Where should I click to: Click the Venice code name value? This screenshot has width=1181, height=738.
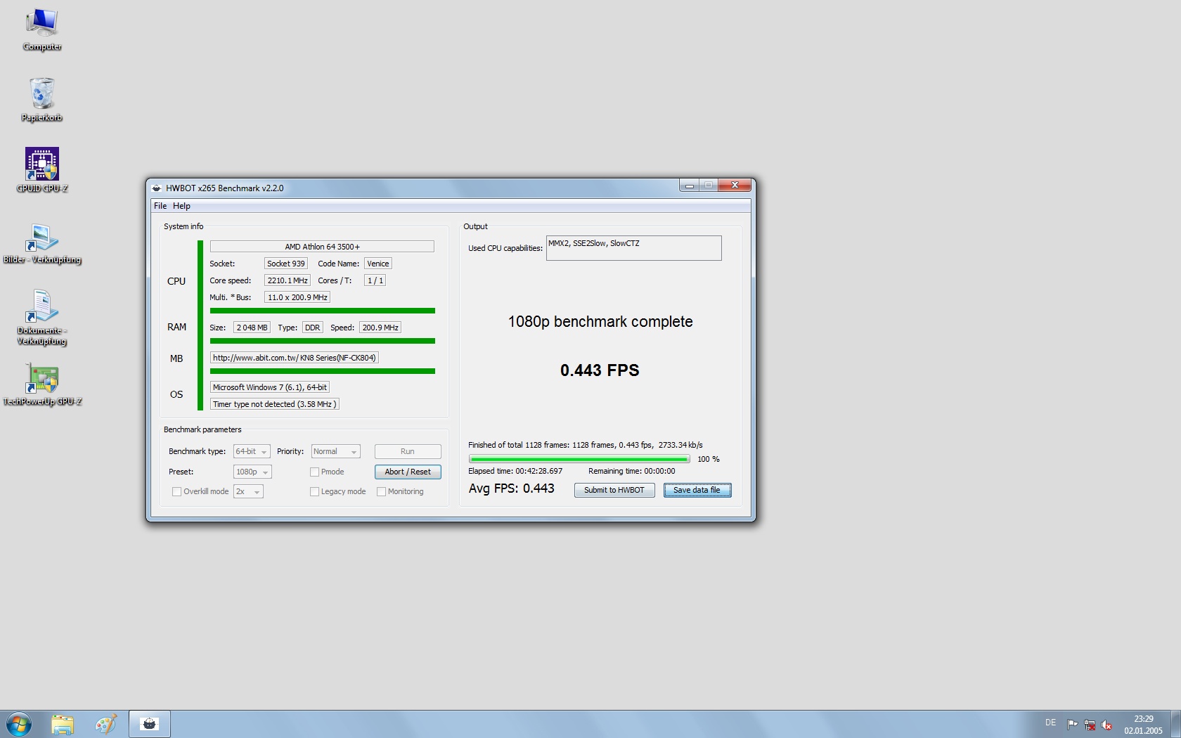point(378,264)
